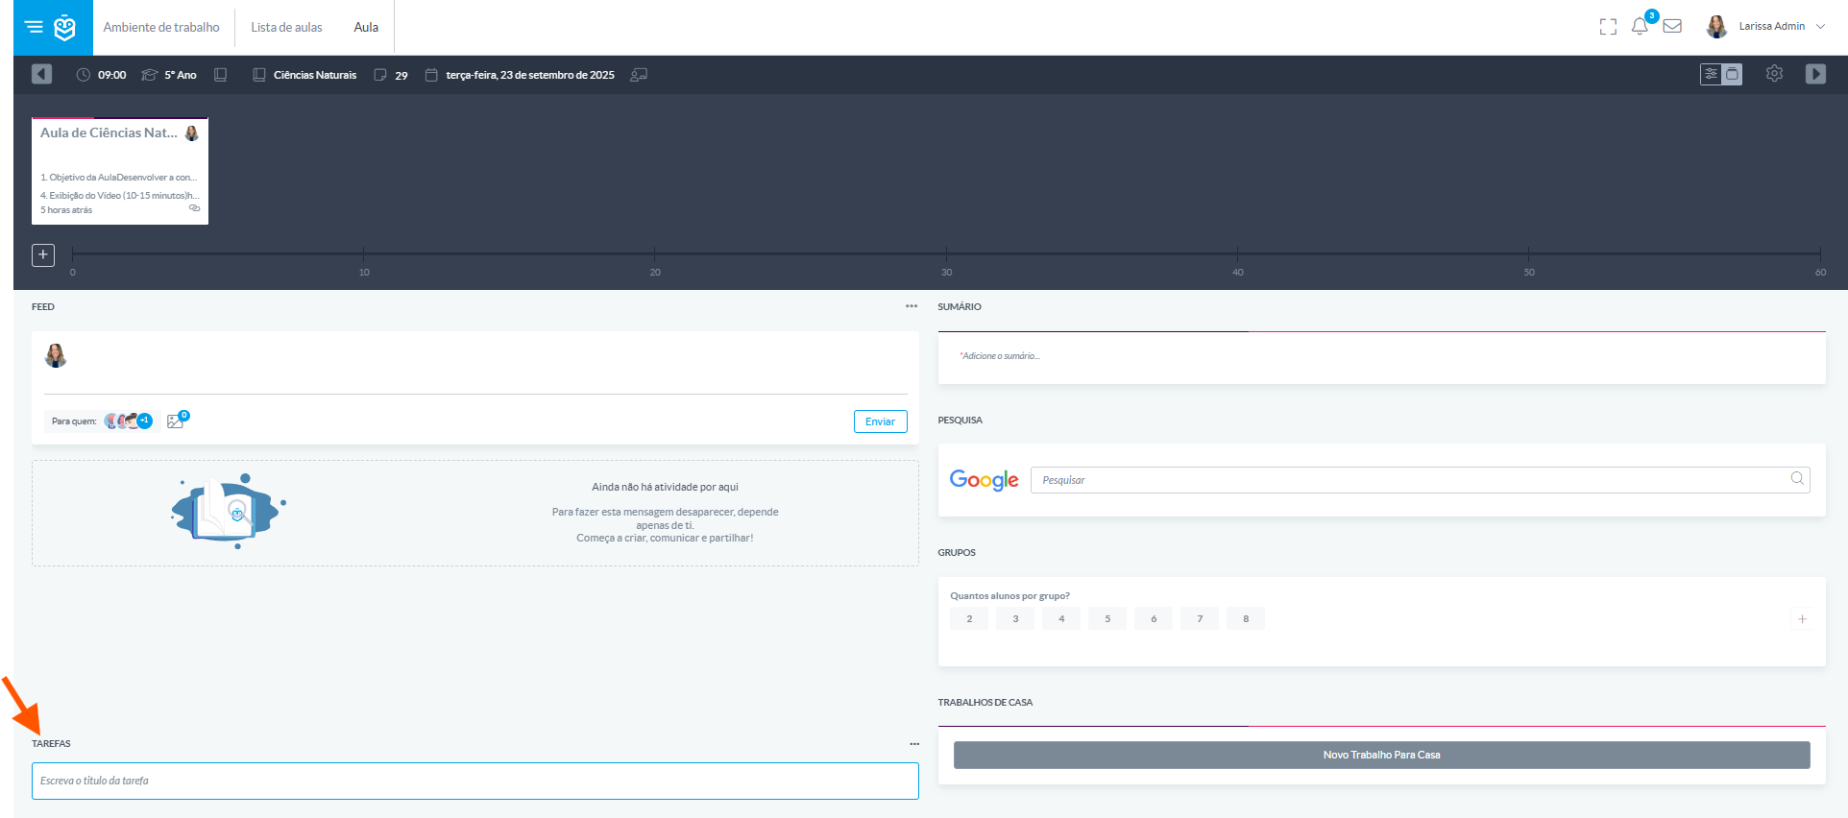Add new item to timeline with plus

pos(43,254)
